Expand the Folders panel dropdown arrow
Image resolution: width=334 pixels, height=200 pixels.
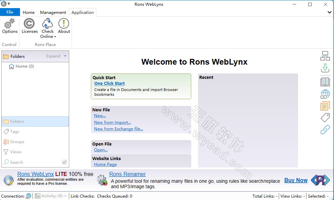click(65, 56)
